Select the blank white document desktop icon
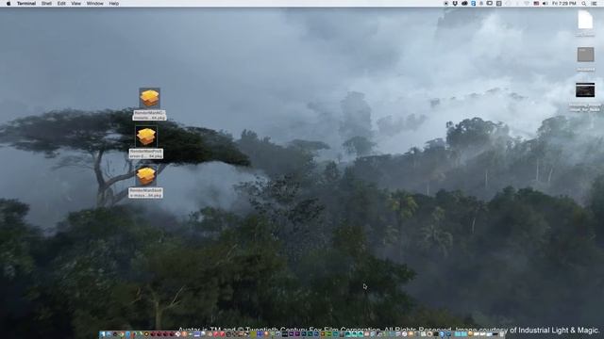 [x=585, y=20]
